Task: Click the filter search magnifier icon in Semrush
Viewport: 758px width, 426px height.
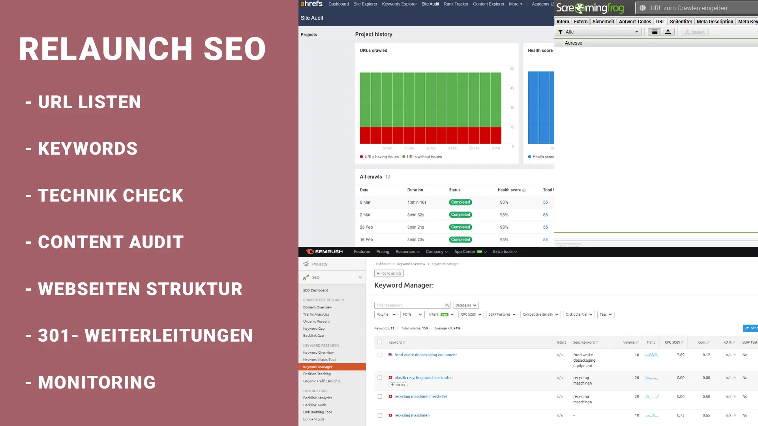Action: coord(447,305)
